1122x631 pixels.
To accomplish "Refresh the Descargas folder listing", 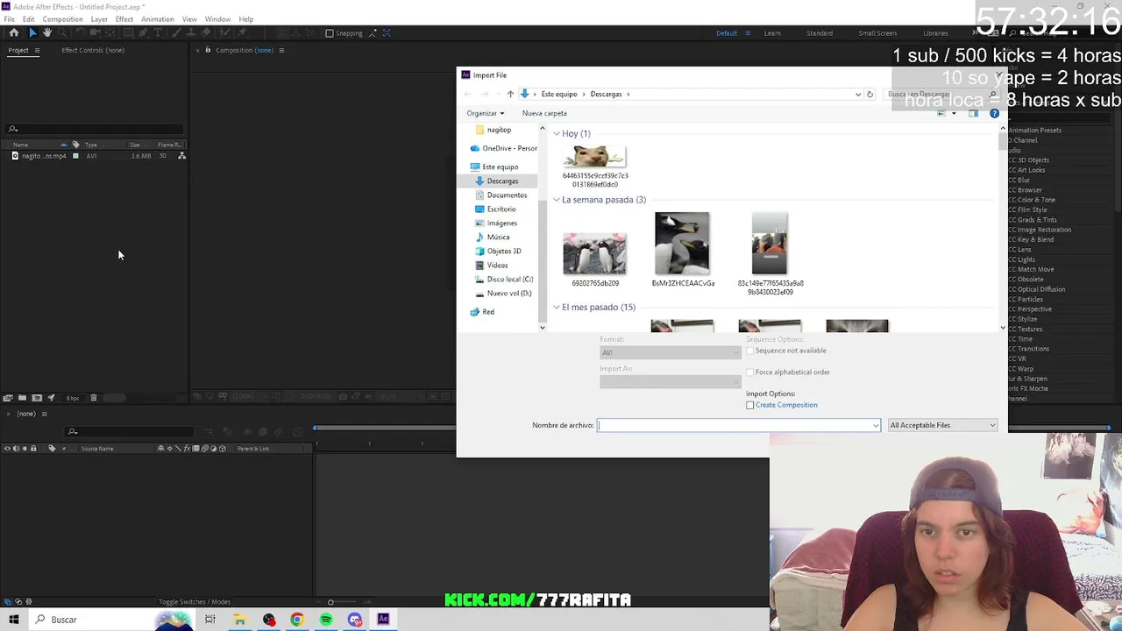I will (x=870, y=94).
